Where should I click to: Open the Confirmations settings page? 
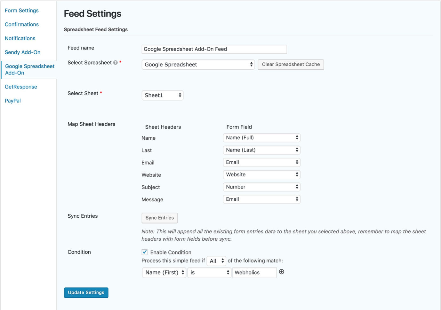(21, 24)
